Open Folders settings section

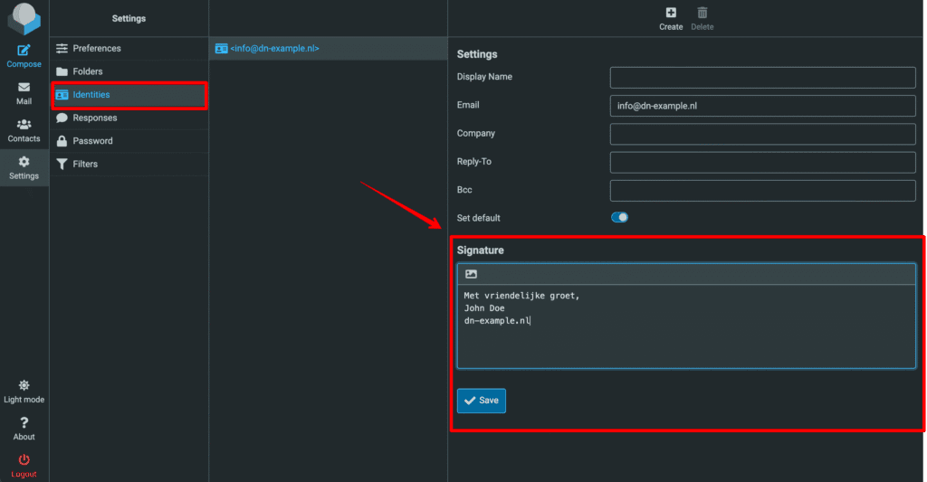point(88,71)
